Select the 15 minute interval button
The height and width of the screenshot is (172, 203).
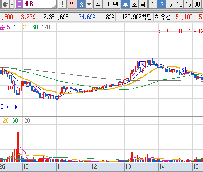coord(188,4)
